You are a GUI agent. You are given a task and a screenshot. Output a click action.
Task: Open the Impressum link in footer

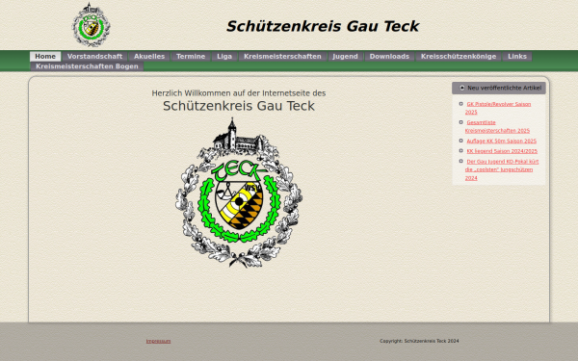coord(158,341)
